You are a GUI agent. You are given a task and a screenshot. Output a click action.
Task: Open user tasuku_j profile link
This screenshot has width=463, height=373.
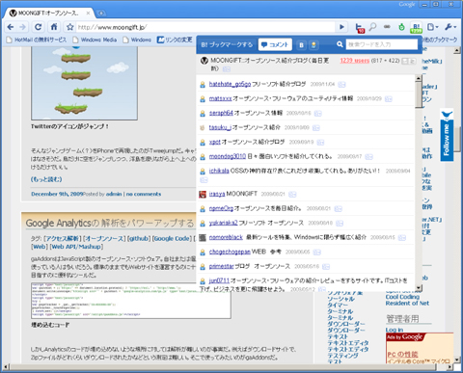[220, 127]
